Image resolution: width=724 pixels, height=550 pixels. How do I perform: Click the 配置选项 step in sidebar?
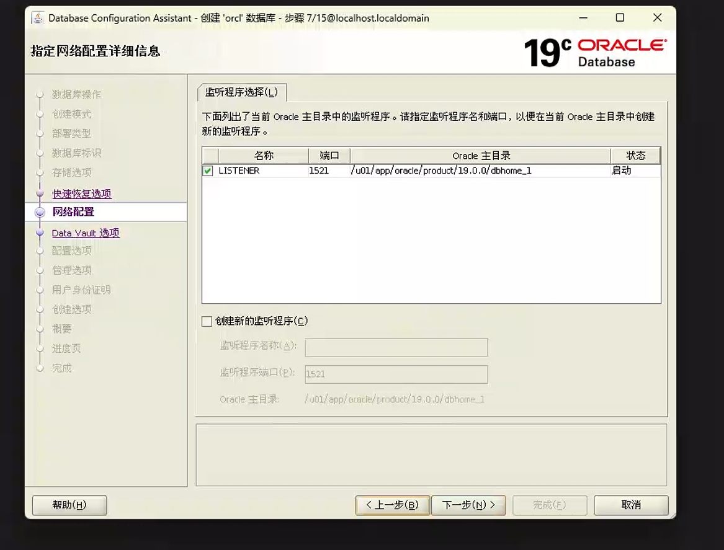tap(71, 251)
